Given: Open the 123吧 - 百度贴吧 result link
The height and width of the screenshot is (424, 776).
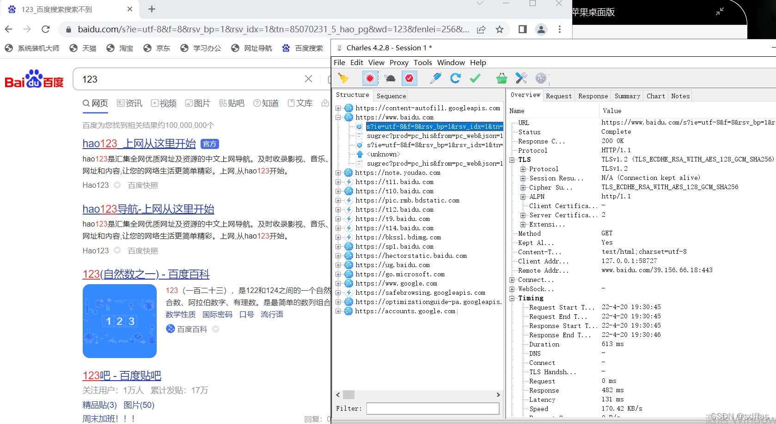Looking at the screenshot, I should pyautogui.click(x=122, y=376).
